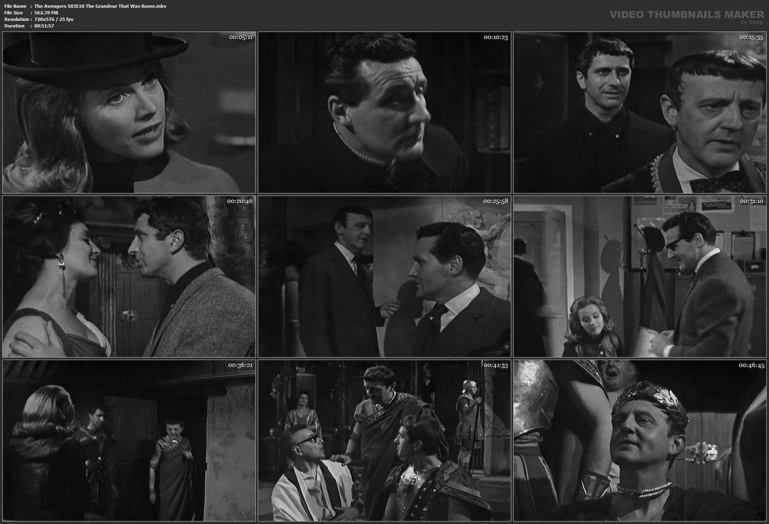Click the thumbnail timestamped 00:15:35
This screenshot has width=769, height=524.
[640, 113]
